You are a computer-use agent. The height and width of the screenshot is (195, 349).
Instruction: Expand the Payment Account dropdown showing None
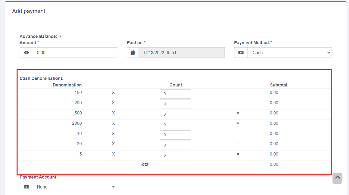(x=75, y=187)
